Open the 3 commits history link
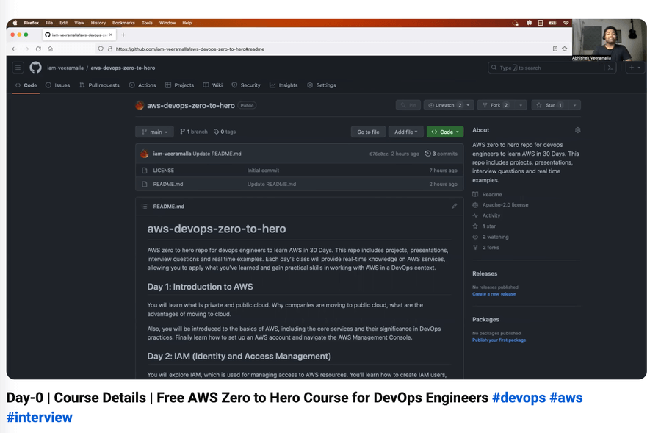 coord(441,154)
